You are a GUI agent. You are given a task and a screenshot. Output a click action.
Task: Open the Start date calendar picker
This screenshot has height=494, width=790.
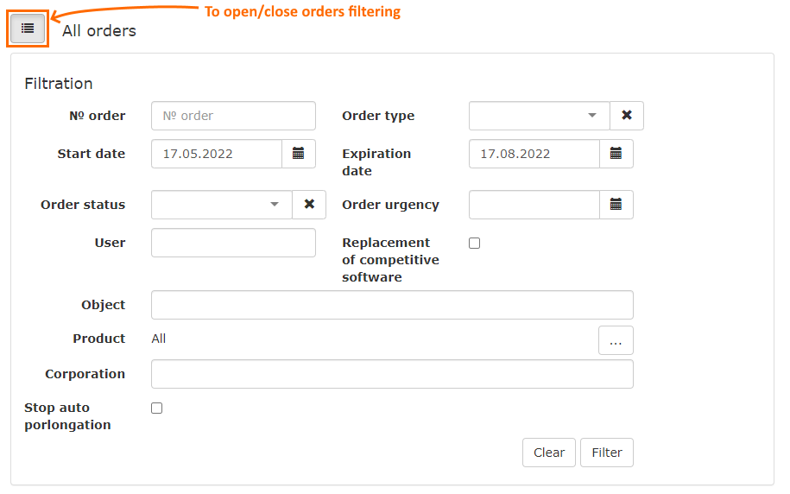point(299,154)
